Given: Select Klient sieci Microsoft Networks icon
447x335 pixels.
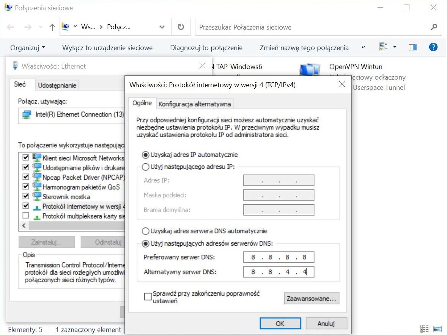Looking at the screenshot, I should click(x=37, y=157).
